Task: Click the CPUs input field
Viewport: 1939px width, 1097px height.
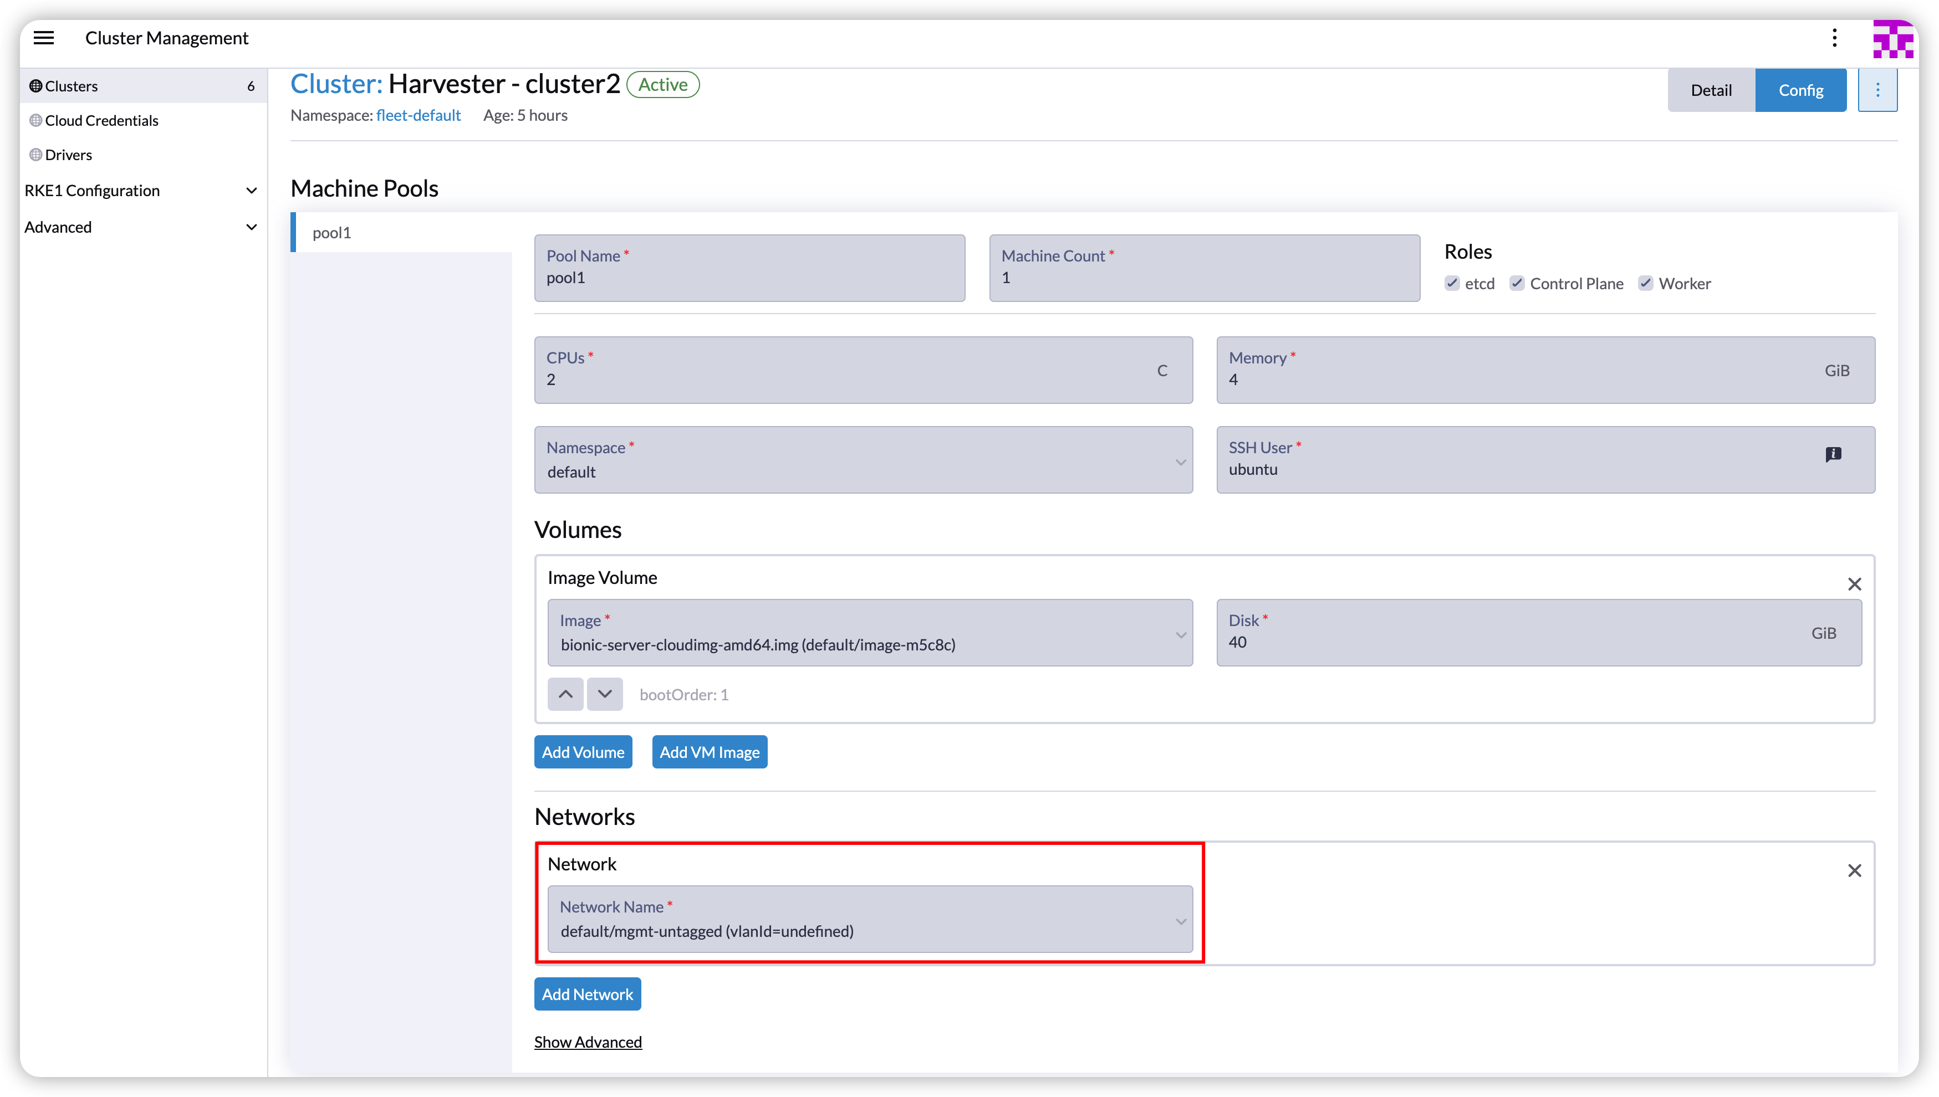Action: pos(863,370)
